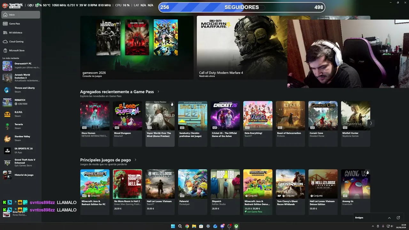Open Once Human game card
This screenshot has width=409, height=230.
point(95,124)
